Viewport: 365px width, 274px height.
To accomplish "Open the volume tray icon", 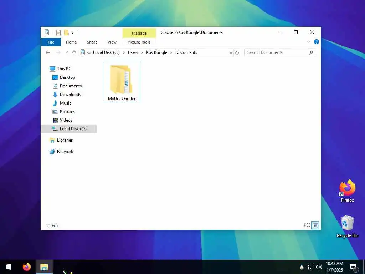I will pos(319,267).
